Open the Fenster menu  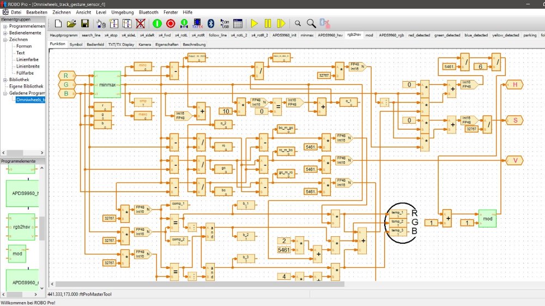171,12
